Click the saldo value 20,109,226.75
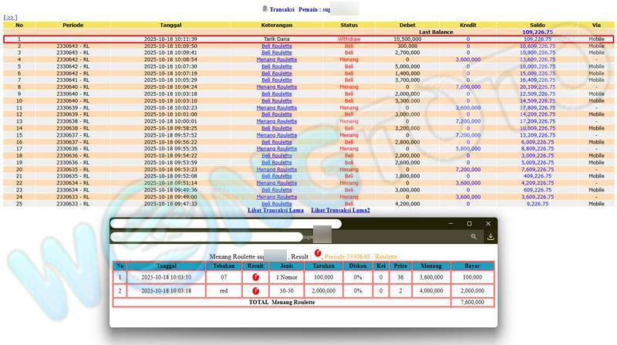The width and height of the screenshot is (617, 345). click(x=537, y=87)
